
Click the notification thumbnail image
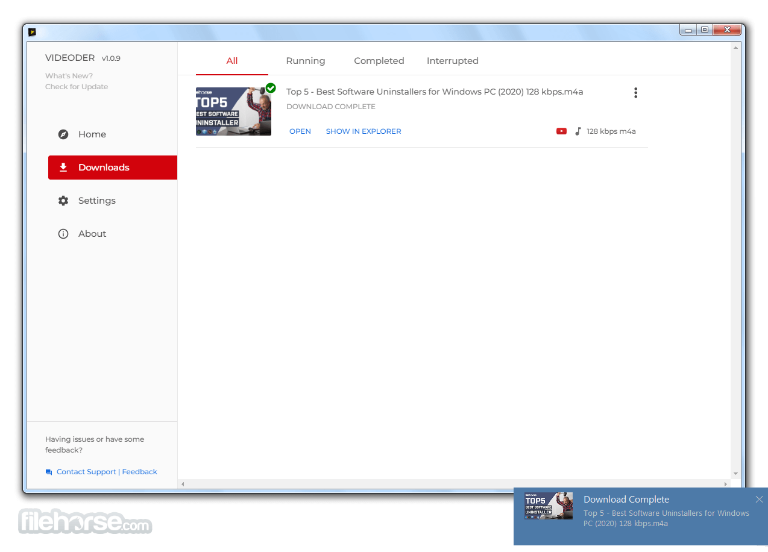click(x=549, y=506)
